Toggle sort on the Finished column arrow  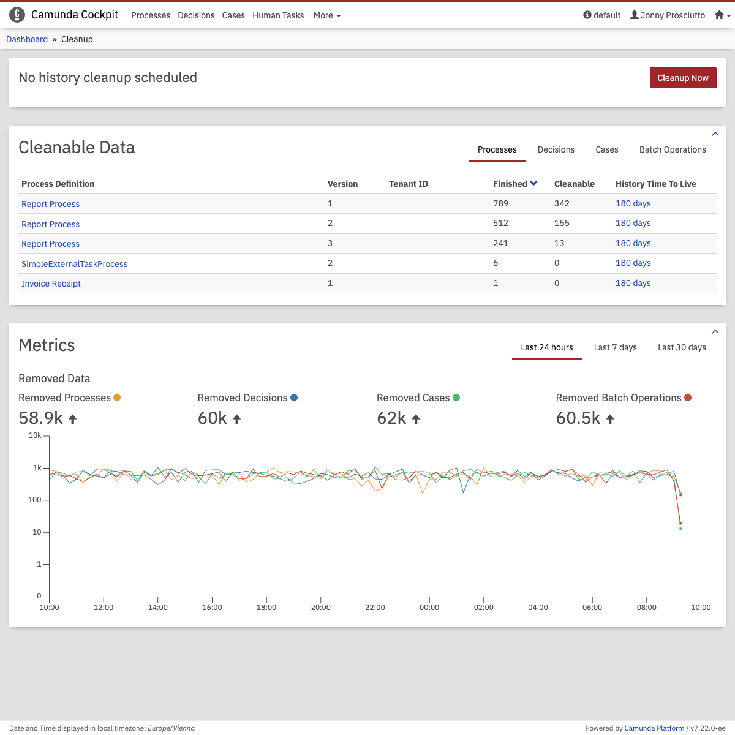pyautogui.click(x=533, y=183)
